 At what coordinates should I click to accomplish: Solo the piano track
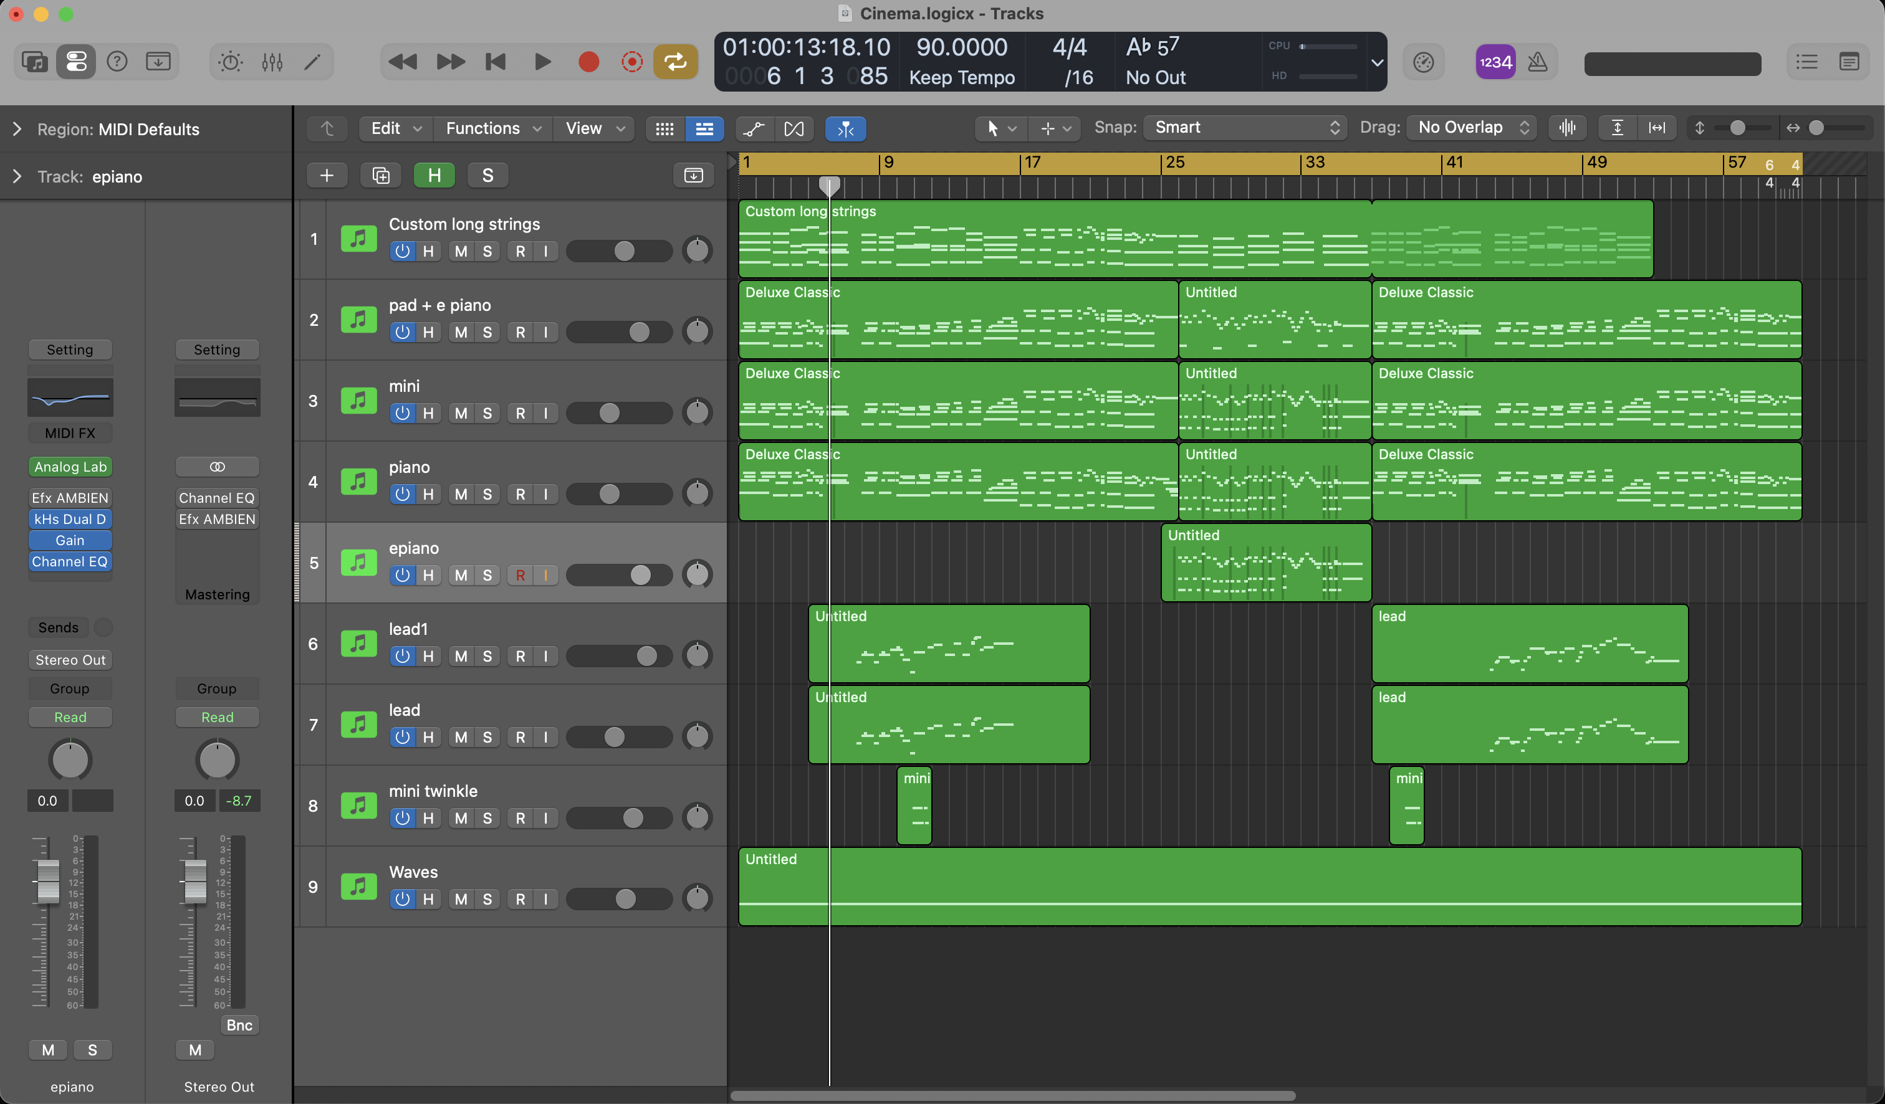487,495
